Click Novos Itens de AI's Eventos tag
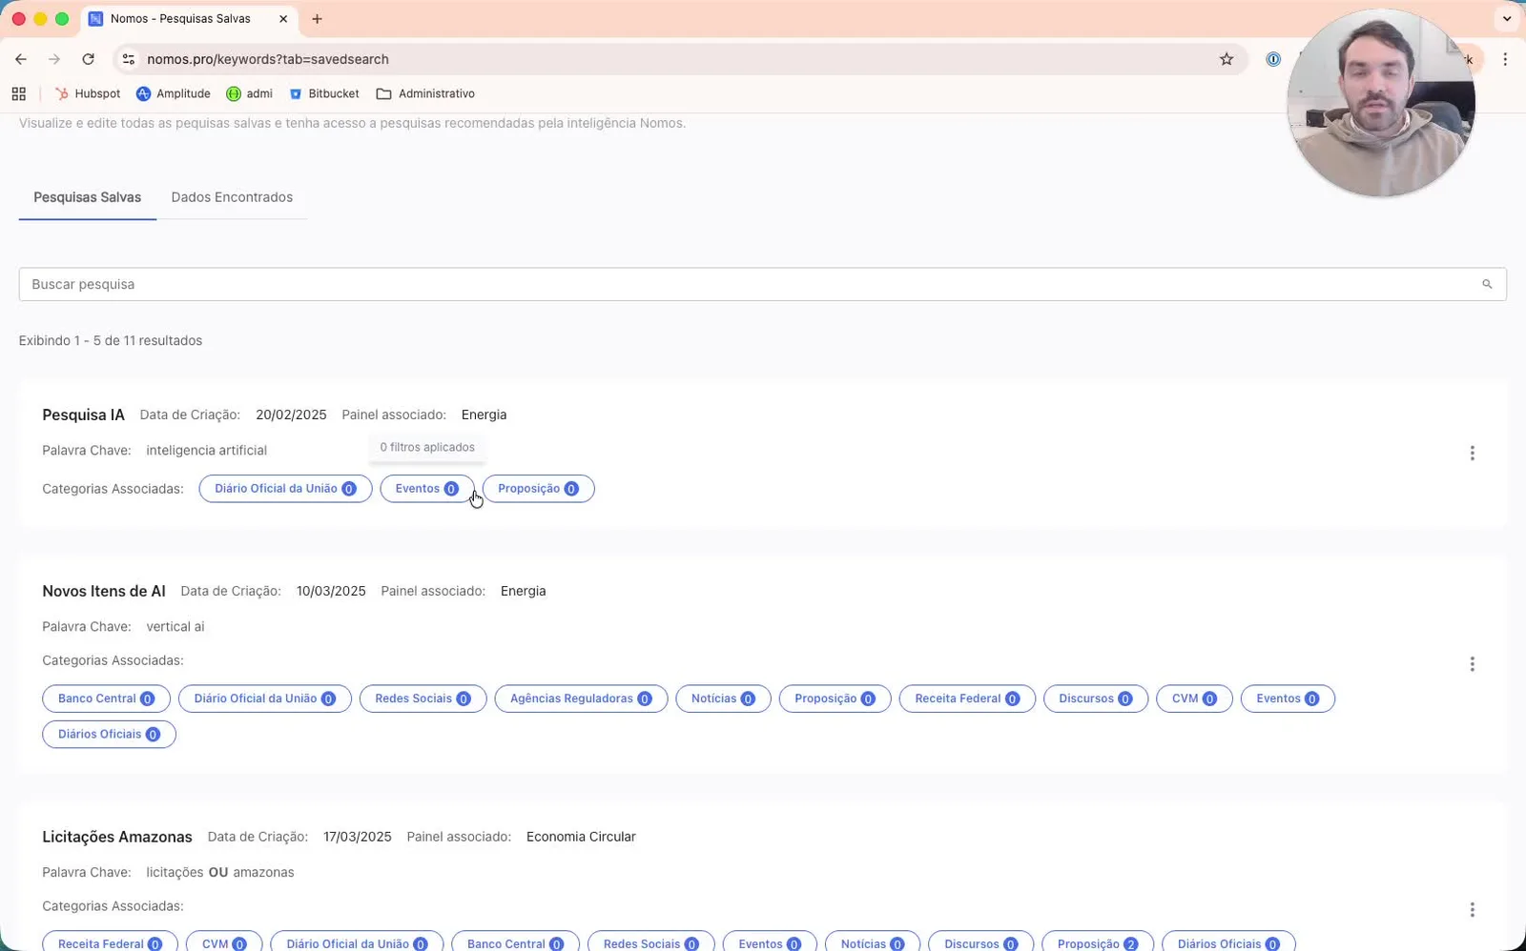This screenshot has width=1526, height=951. coord(1288,698)
